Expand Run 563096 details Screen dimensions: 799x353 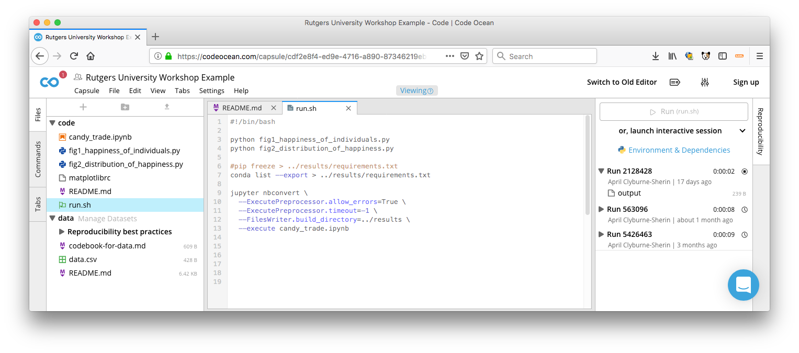(601, 209)
